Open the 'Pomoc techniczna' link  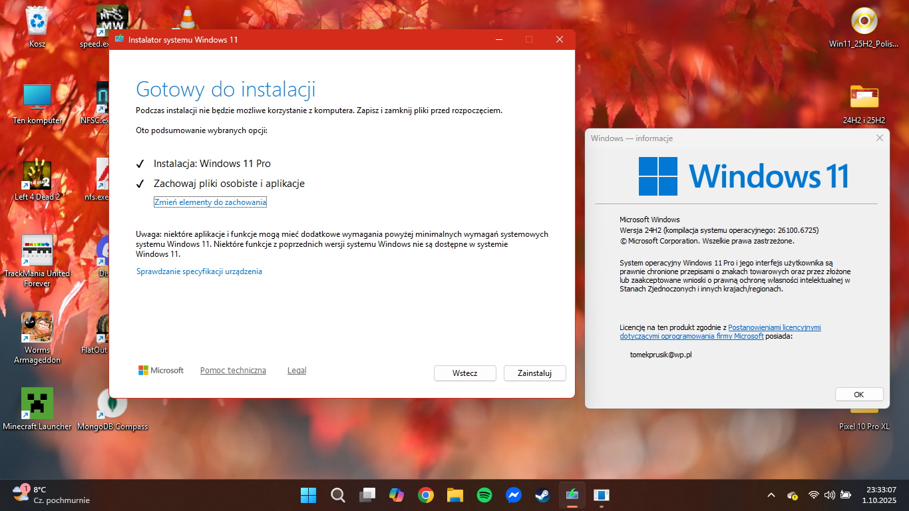click(x=233, y=371)
